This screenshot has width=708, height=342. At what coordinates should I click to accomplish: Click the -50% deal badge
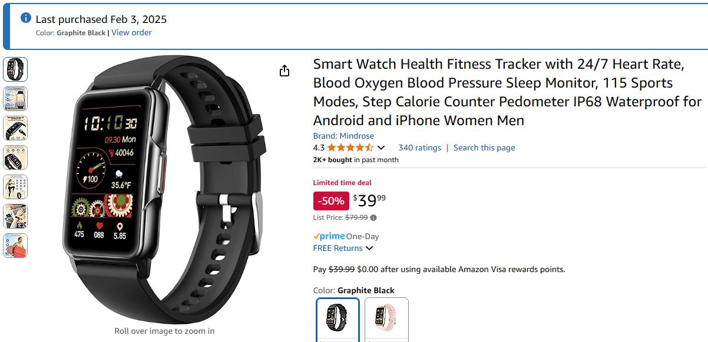[x=331, y=201]
